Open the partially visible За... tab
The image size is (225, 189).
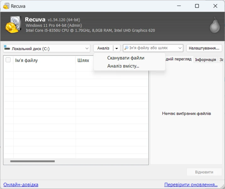pos(221,60)
